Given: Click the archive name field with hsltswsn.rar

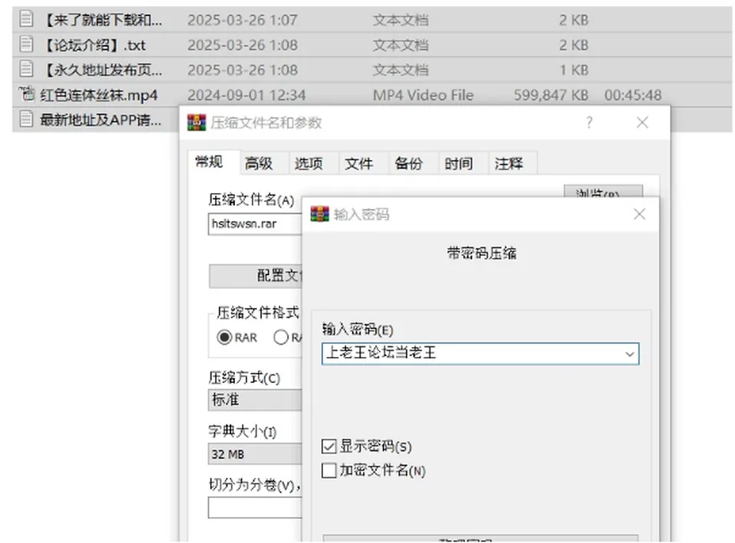Looking at the screenshot, I should pyautogui.click(x=256, y=224).
